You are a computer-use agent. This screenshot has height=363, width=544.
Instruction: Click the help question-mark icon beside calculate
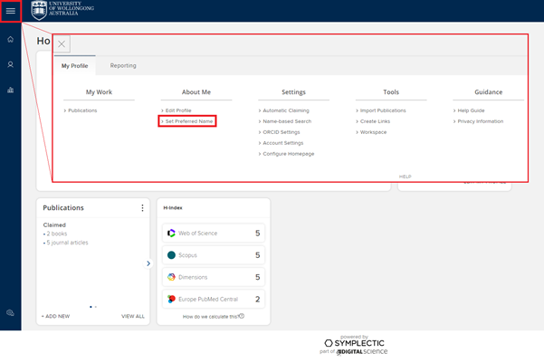pyautogui.click(x=242, y=316)
